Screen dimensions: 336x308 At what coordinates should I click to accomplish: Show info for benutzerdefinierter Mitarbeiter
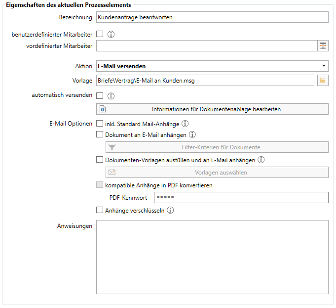[111, 34]
